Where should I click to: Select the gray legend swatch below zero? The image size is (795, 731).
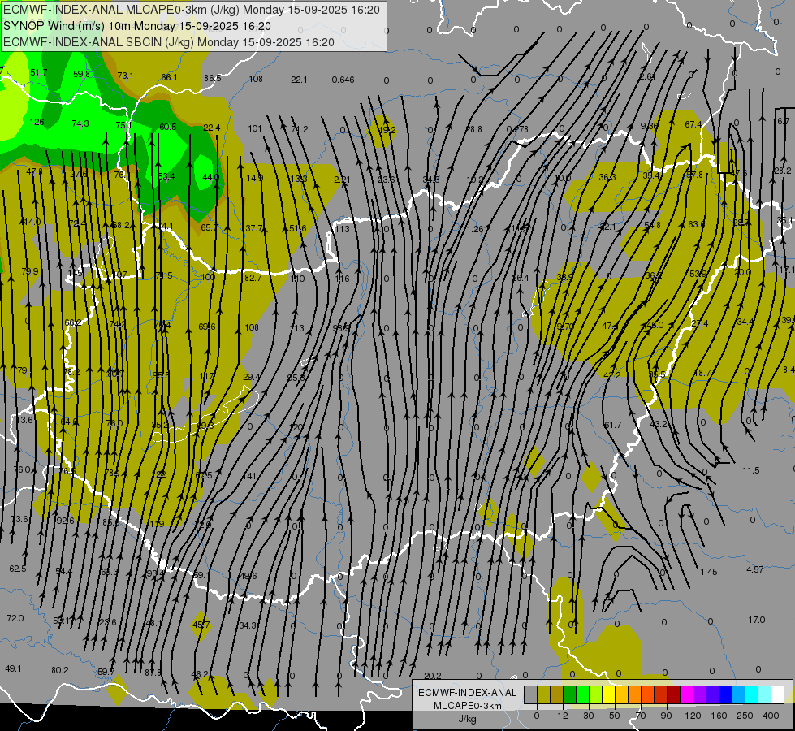pos(530,694)
